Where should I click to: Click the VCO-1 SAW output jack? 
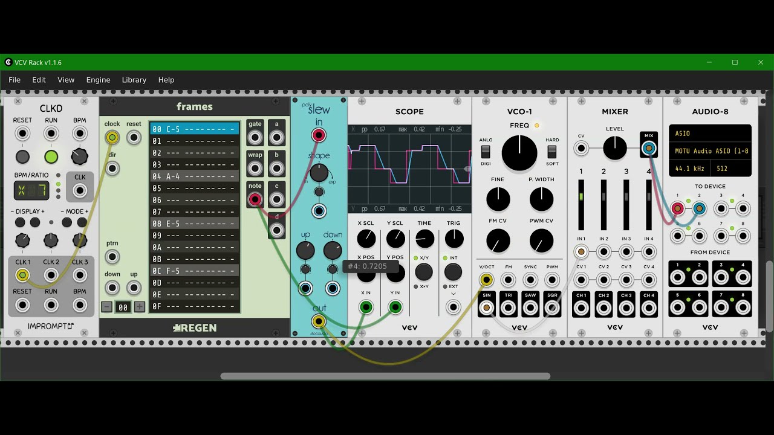point(530,308)
